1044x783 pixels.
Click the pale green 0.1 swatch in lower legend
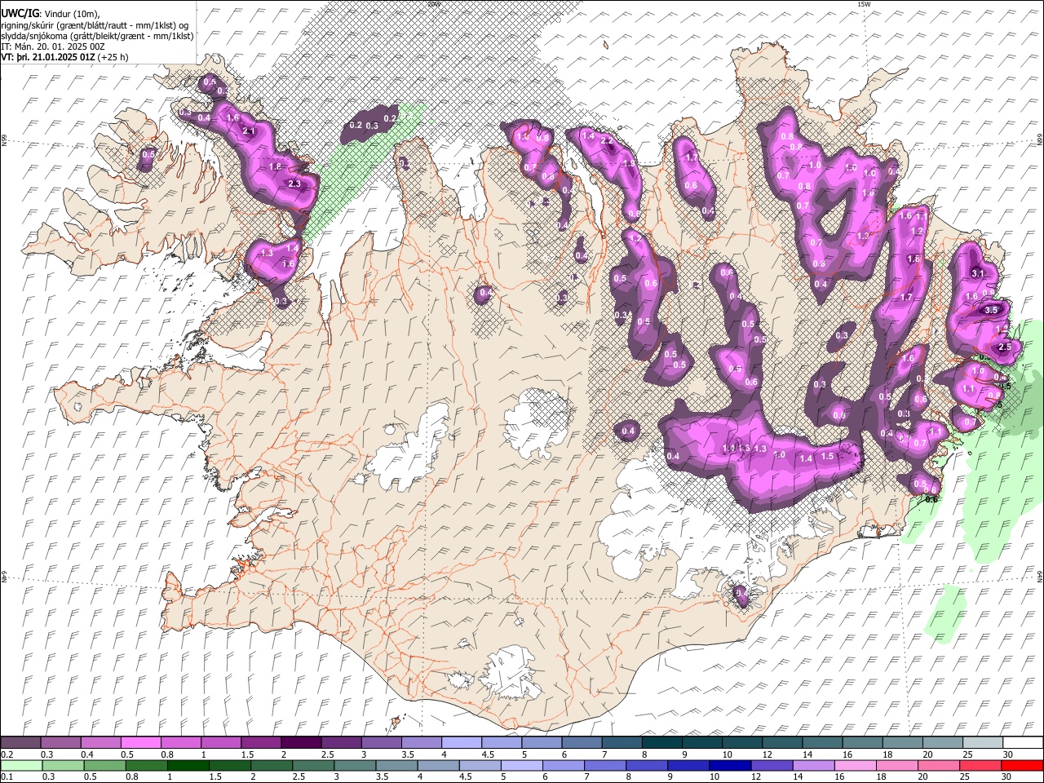pos(20,766)
